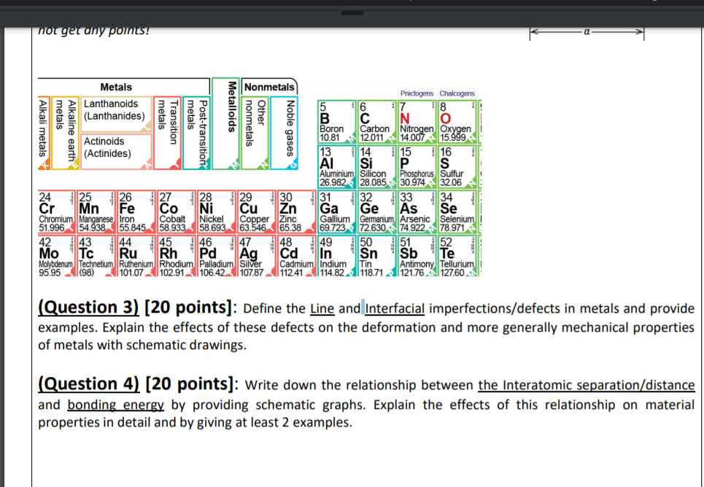
Task: Click the (Question 4) heading
Action: pyautogui.click(x=89, y=383)
